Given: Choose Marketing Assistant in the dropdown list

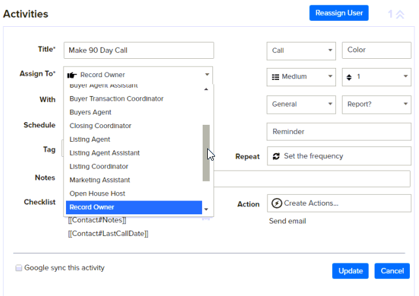Looking at the screenshot, I should coord(99,180).
